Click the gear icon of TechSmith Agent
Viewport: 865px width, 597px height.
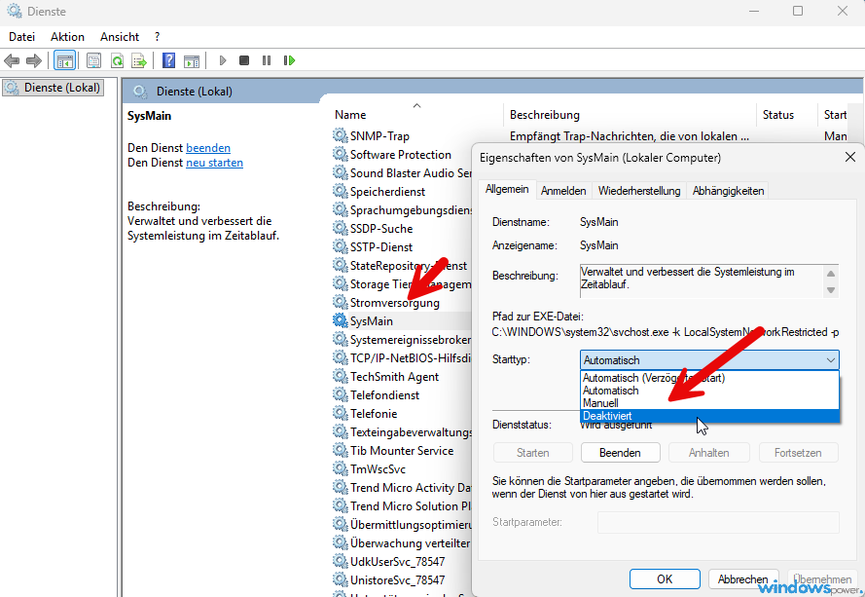[x=340, y=377]
